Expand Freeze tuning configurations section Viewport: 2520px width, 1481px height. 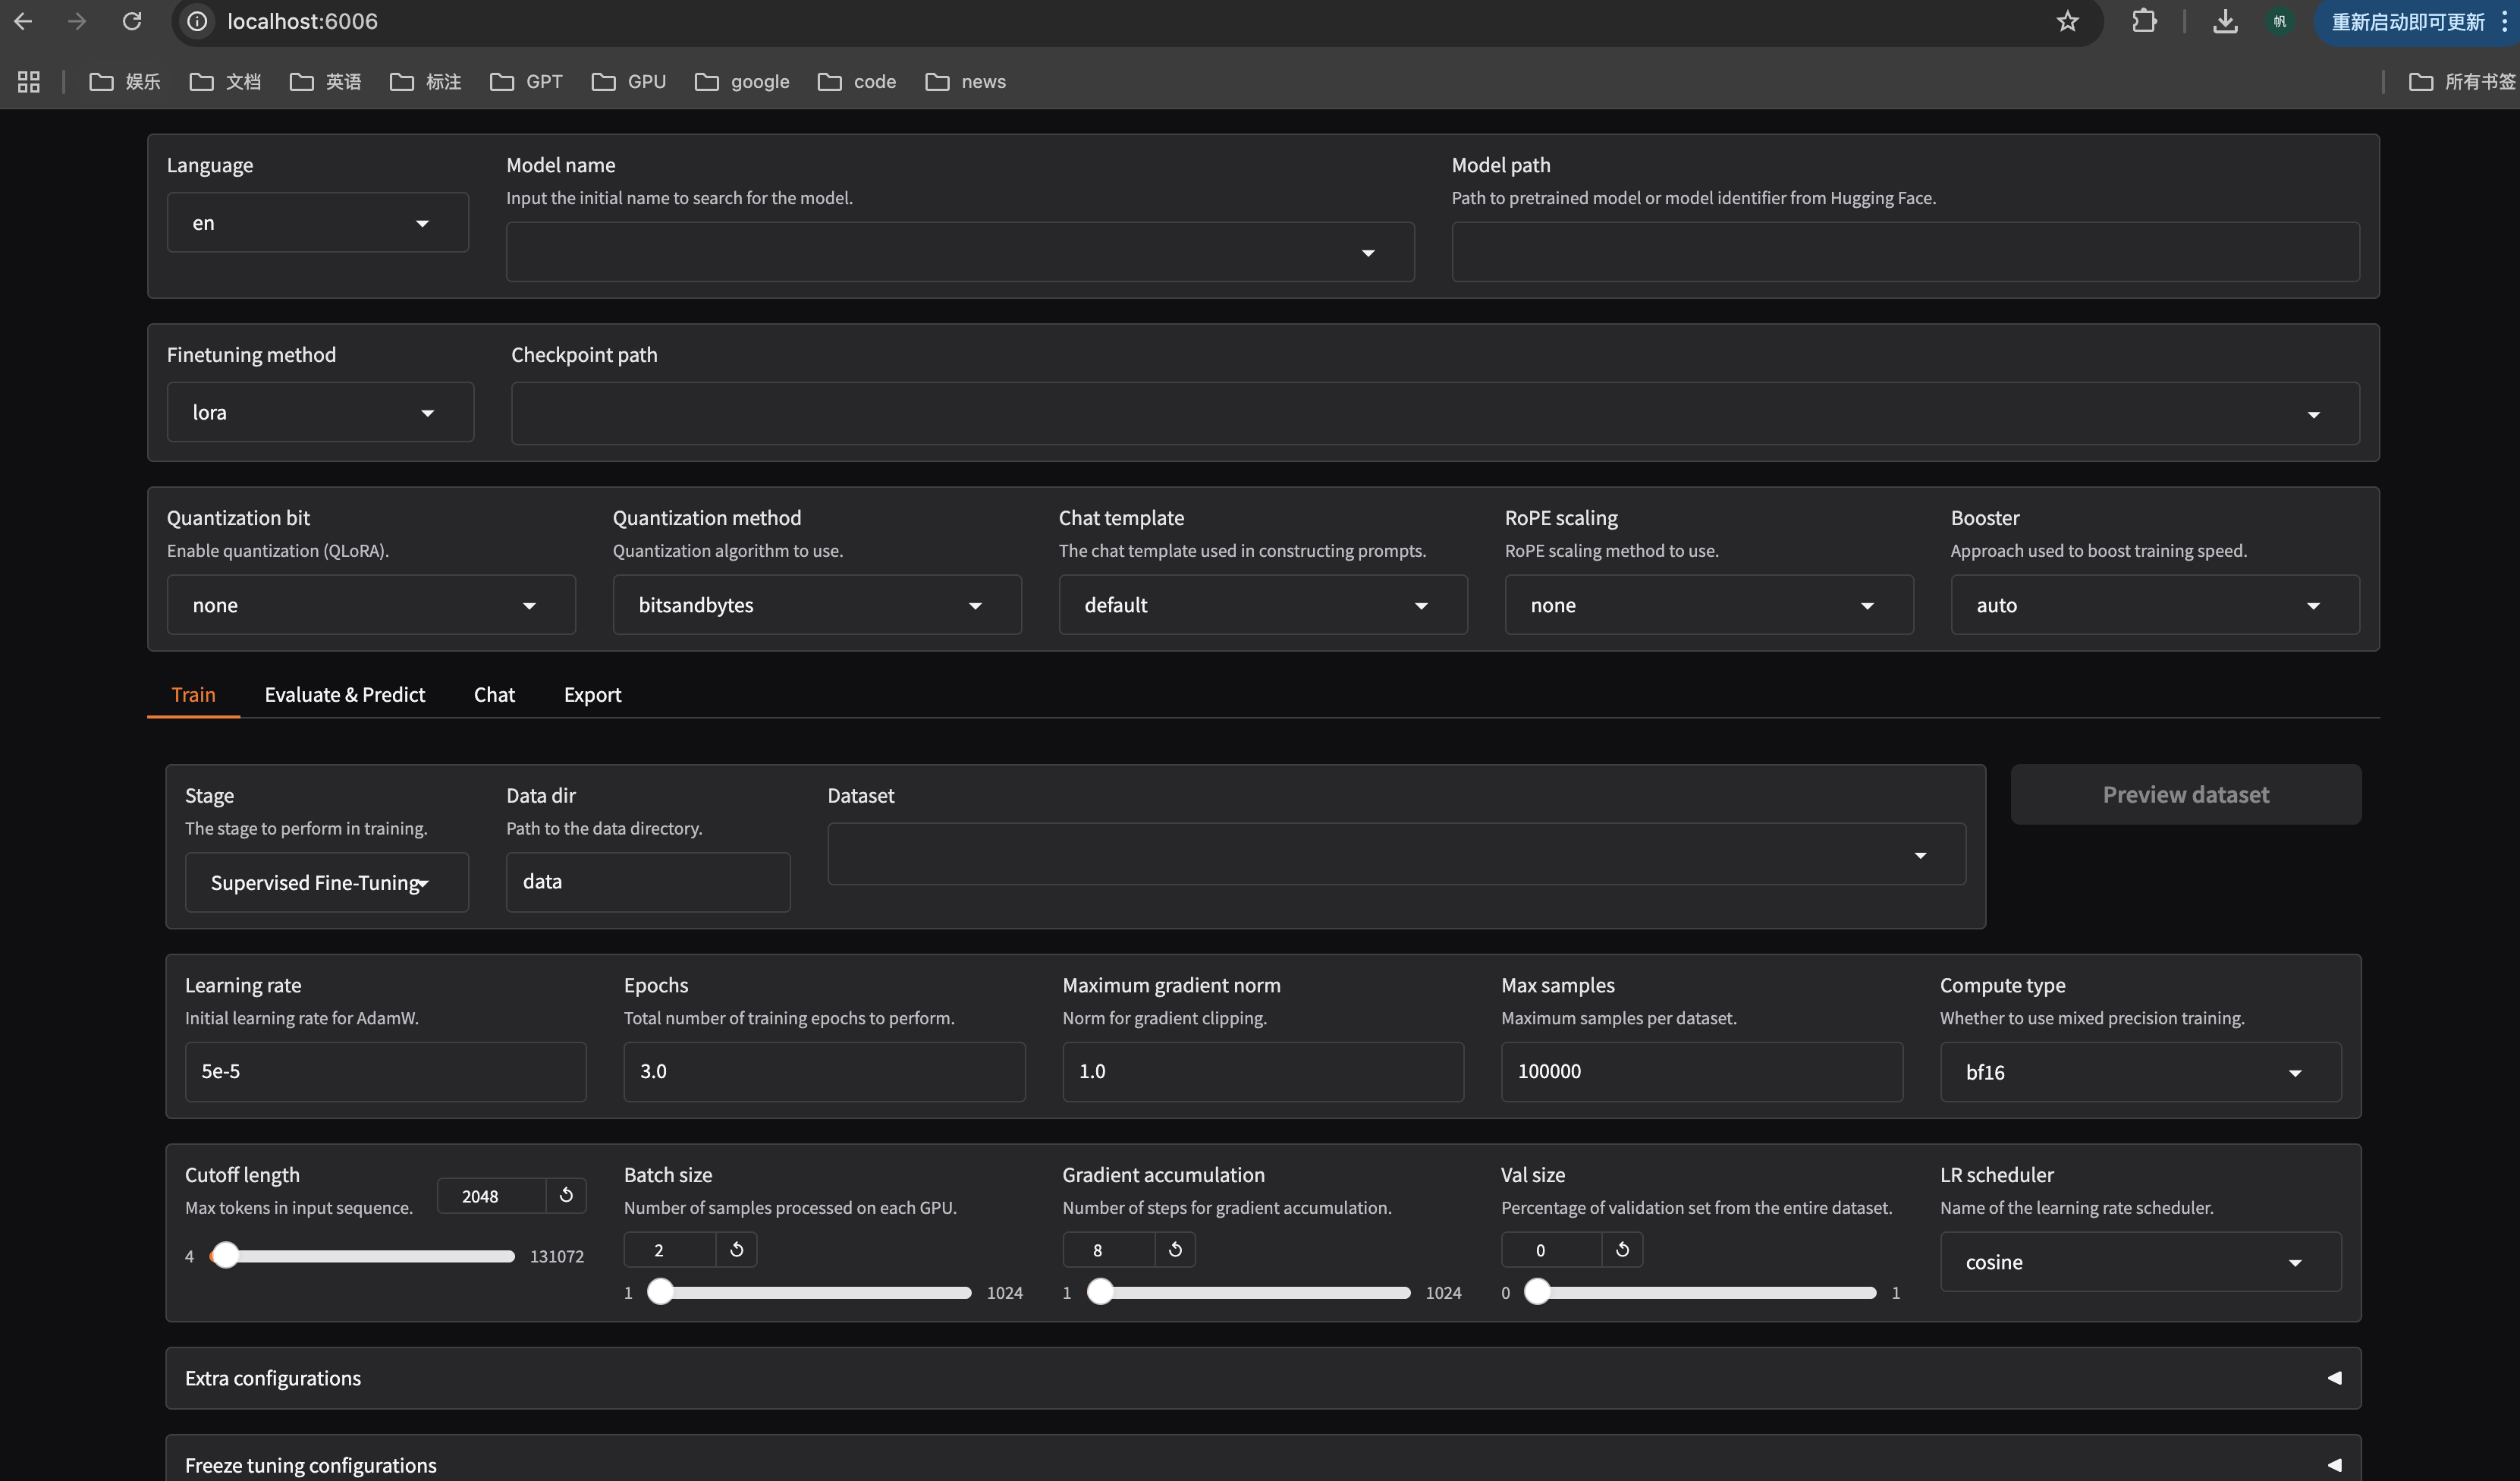[1262, 1464]
